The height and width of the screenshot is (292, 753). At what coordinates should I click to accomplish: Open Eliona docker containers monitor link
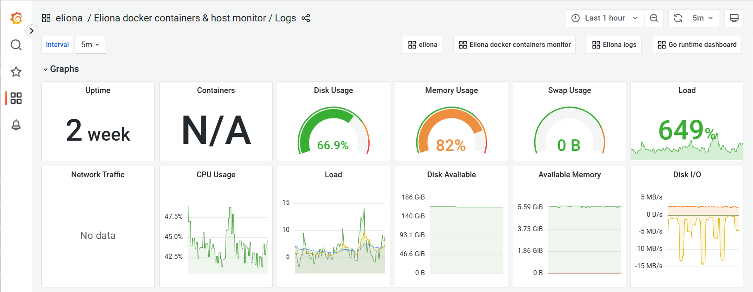click(x=515, y=45)
